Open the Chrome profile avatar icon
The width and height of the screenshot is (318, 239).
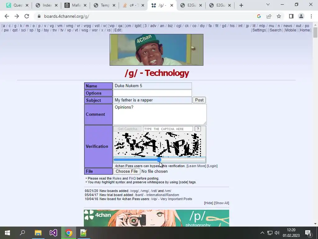click(x=301, y=16)
